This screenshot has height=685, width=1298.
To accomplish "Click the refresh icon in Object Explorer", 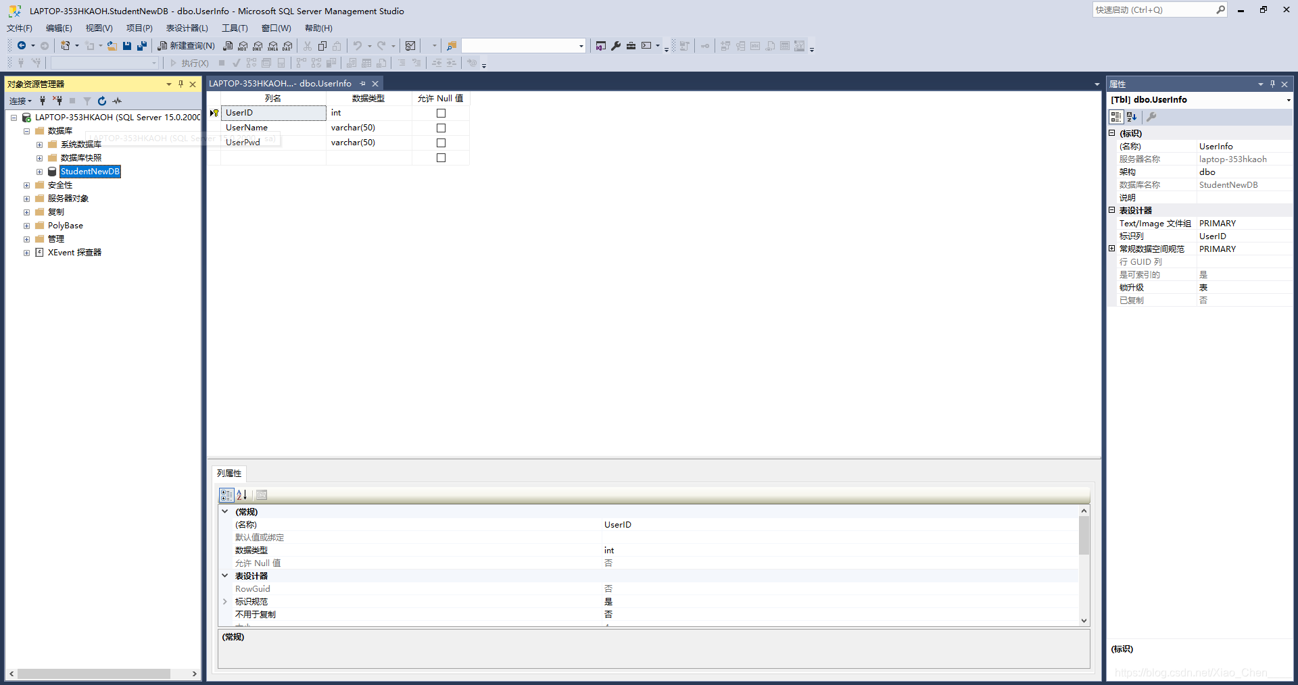I will [x=102, y=101].
